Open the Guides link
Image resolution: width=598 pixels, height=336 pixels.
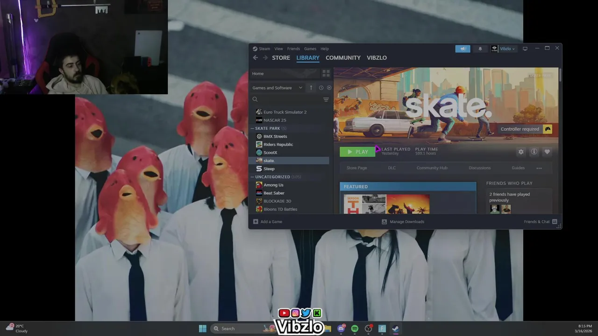[518, 168]
